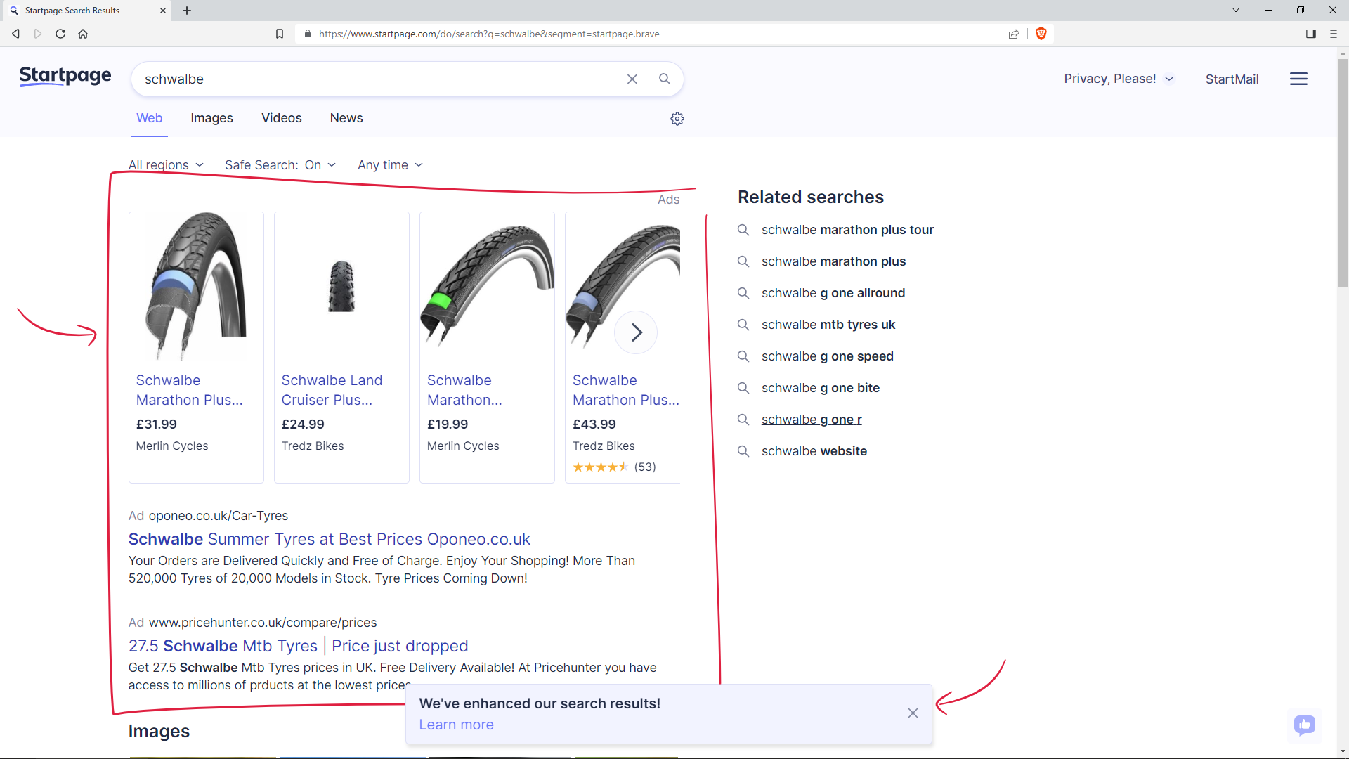Switch to the Images tab
The image size is (1349, 759).
click(x=211, y=117)
